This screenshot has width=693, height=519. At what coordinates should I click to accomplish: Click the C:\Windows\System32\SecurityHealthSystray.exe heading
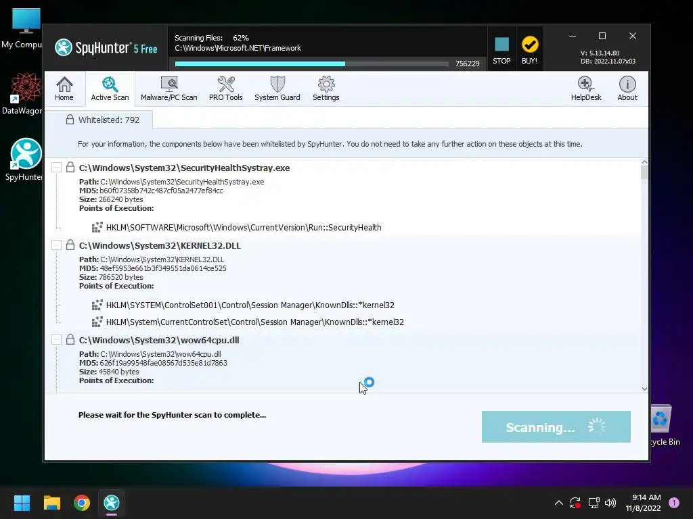[x=184, y=168]
